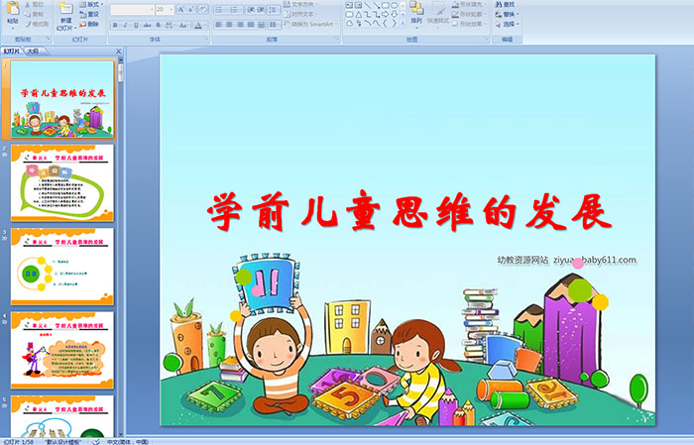Toggle center text alignment

pos(229,25)
